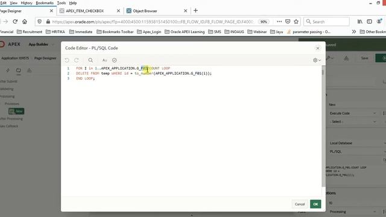This screenshot has height=217, width=386.
Task: Open find search in Code Editor toolbar
Action: [x=90, y=60]
